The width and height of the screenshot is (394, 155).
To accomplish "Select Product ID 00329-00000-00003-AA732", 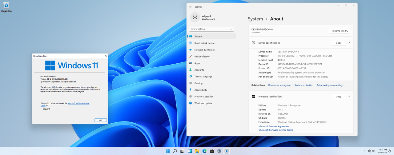I will (292, 68).
